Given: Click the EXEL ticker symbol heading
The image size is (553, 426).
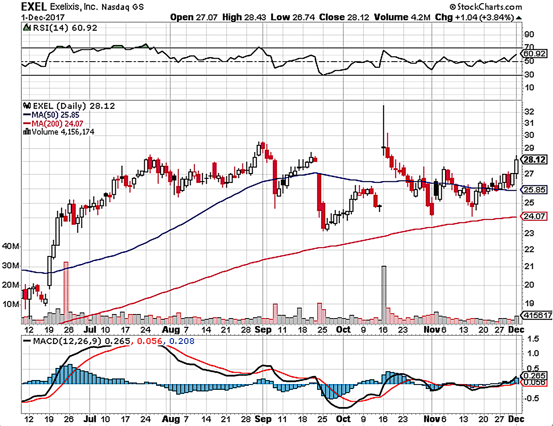Looking at the screenshot, I should tap(34, 6).
